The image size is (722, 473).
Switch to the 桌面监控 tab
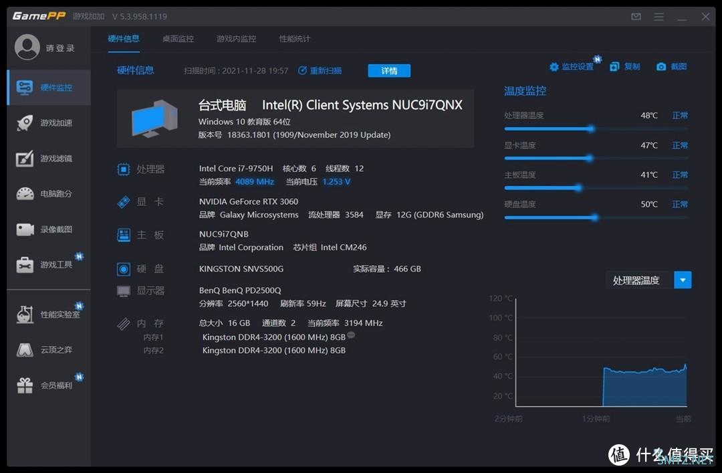178,39
